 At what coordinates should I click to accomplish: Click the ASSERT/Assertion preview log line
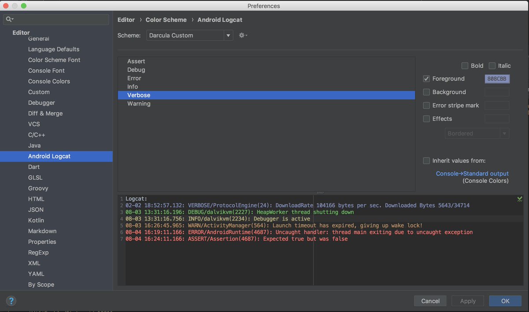click(x=236, y=239)
